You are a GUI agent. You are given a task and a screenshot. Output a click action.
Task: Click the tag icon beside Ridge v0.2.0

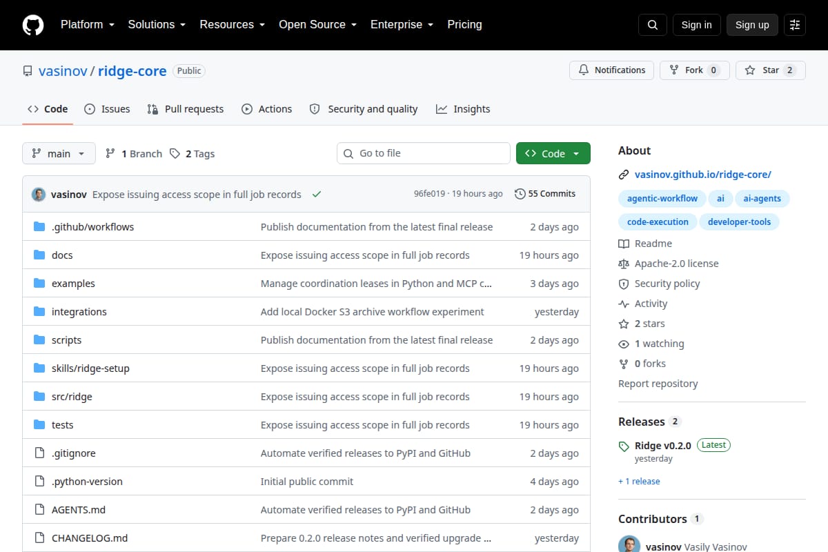pyautogui.click(x=624, y=446)
